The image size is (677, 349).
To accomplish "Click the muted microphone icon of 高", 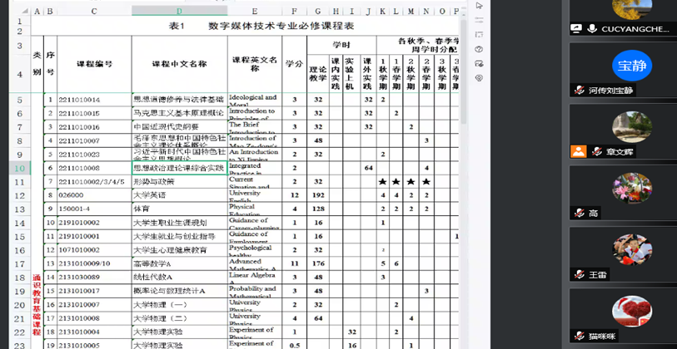I will [x=579, y=213].
